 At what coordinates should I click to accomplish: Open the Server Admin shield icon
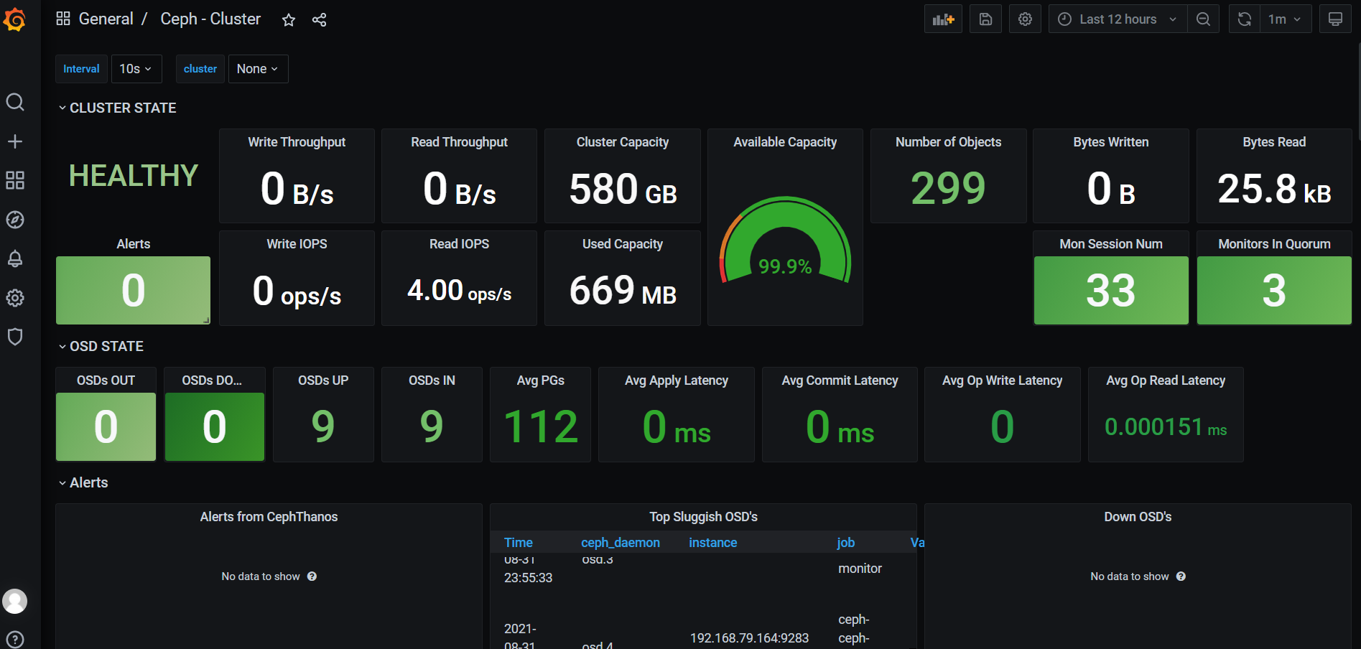15,337
